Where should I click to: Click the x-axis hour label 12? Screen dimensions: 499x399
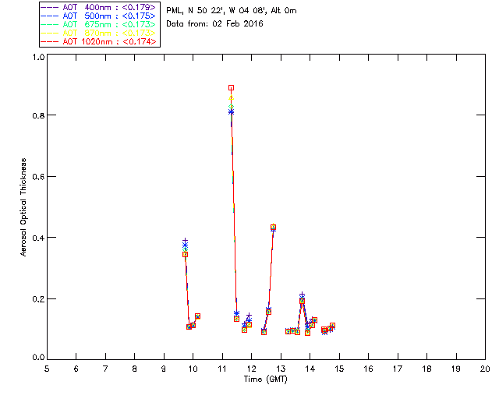[251, 369]
